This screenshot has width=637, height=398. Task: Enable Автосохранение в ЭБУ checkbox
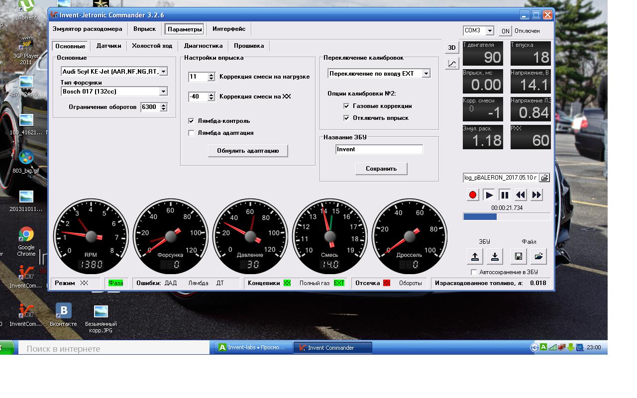(x=474, y=272)
